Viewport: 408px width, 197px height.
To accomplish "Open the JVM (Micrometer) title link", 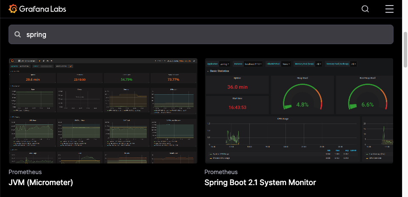I will tap(41, 183).
